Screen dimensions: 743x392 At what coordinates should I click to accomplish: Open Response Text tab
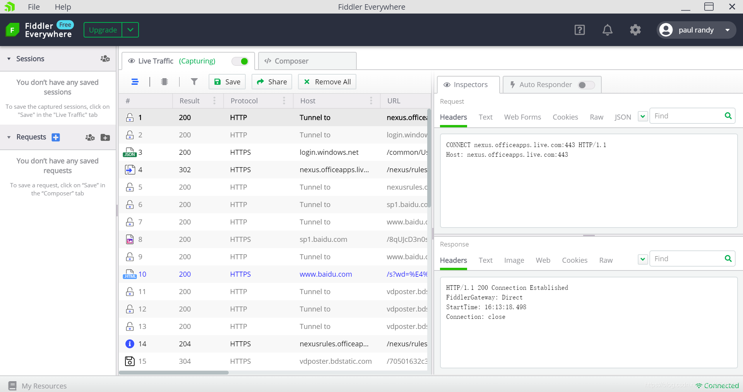pyautogui.click(x=485, y=260)
